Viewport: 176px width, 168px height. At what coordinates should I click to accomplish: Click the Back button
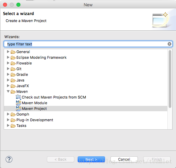click(61, 159)
